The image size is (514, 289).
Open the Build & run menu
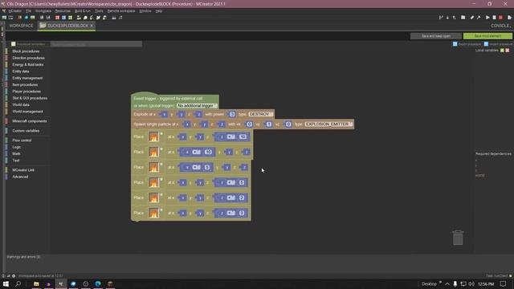click(83, 10)
